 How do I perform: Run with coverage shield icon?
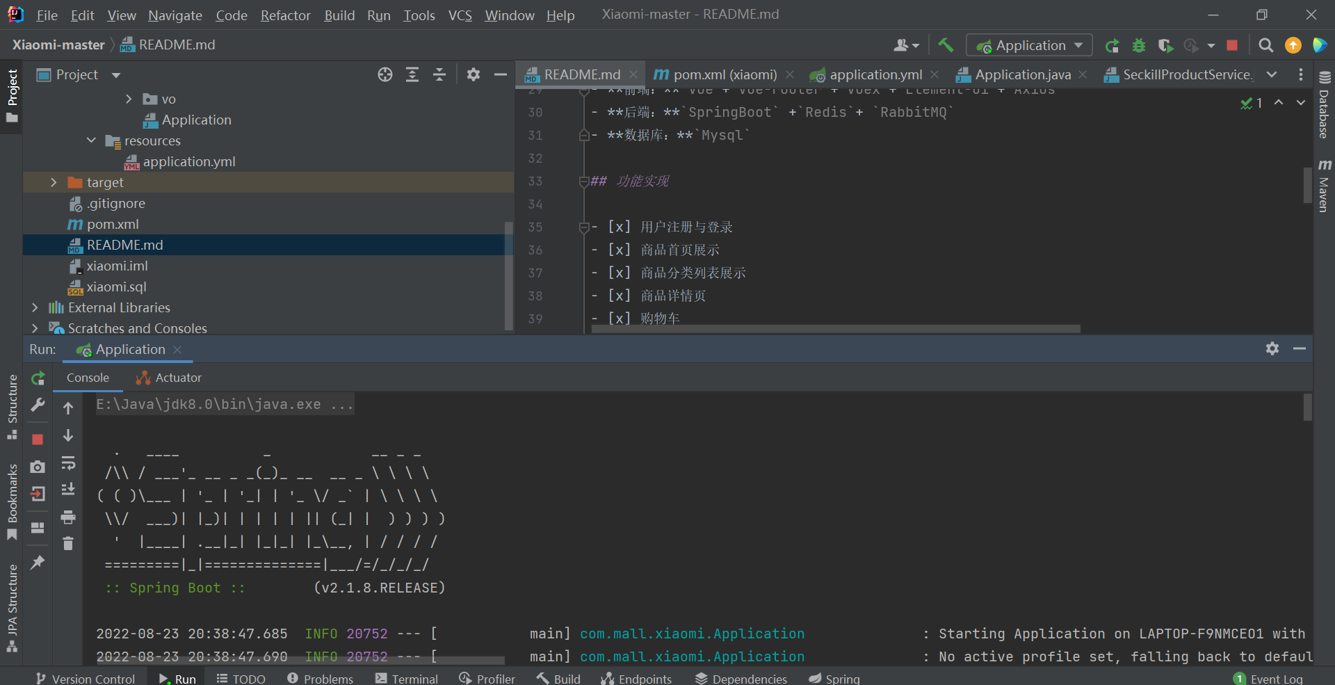click(1165, 45)
